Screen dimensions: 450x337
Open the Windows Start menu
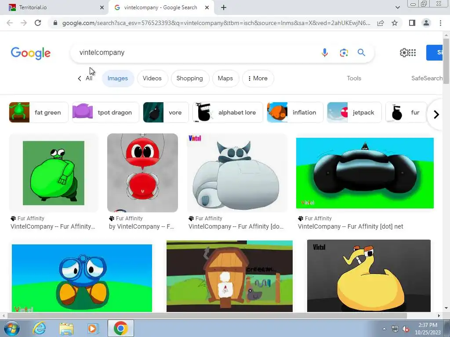[x=11, y=328]
